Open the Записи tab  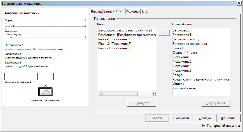(x=109, y=11)
